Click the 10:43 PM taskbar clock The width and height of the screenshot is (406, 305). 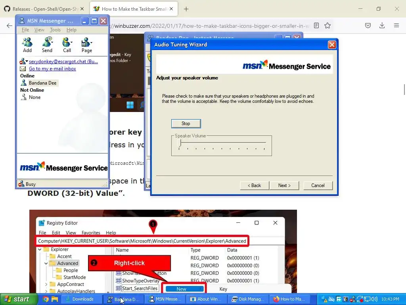click(x=390, y=299)
